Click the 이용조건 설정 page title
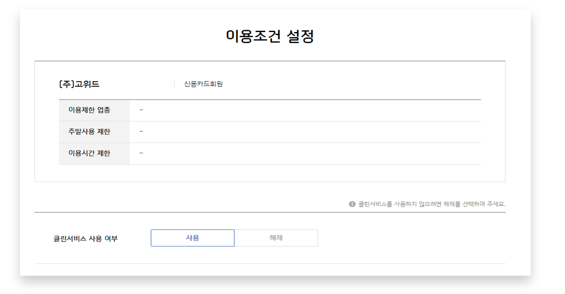The height and width of the screenshot is (294, 565). click(270, 36)
